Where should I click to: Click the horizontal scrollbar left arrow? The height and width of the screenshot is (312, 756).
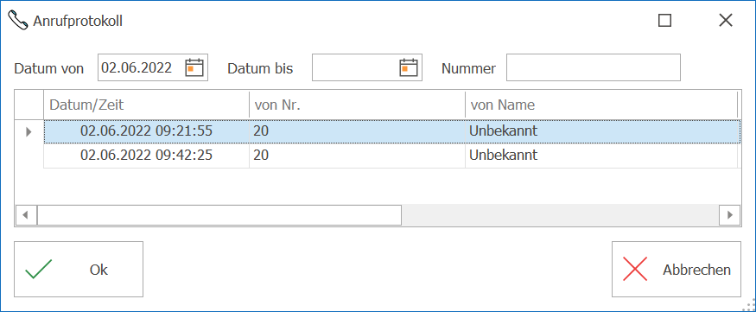point(27,214)
